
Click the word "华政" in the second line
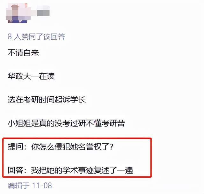point(16,76)
